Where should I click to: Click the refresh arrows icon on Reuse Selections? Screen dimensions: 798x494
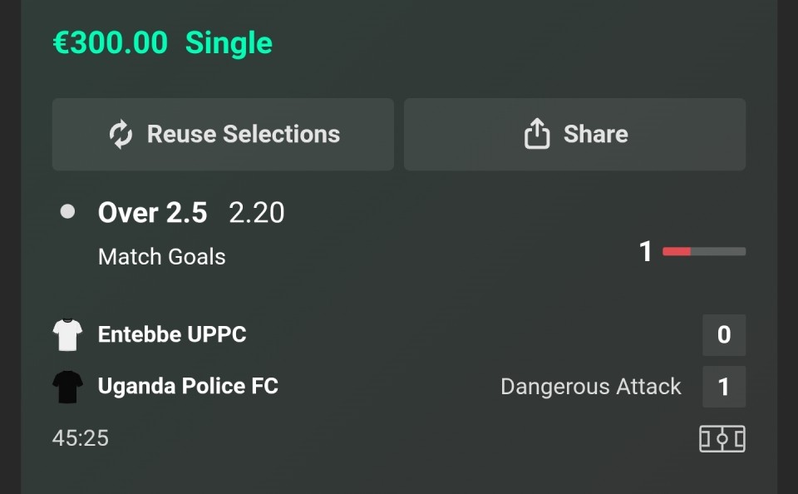(121, 134)
